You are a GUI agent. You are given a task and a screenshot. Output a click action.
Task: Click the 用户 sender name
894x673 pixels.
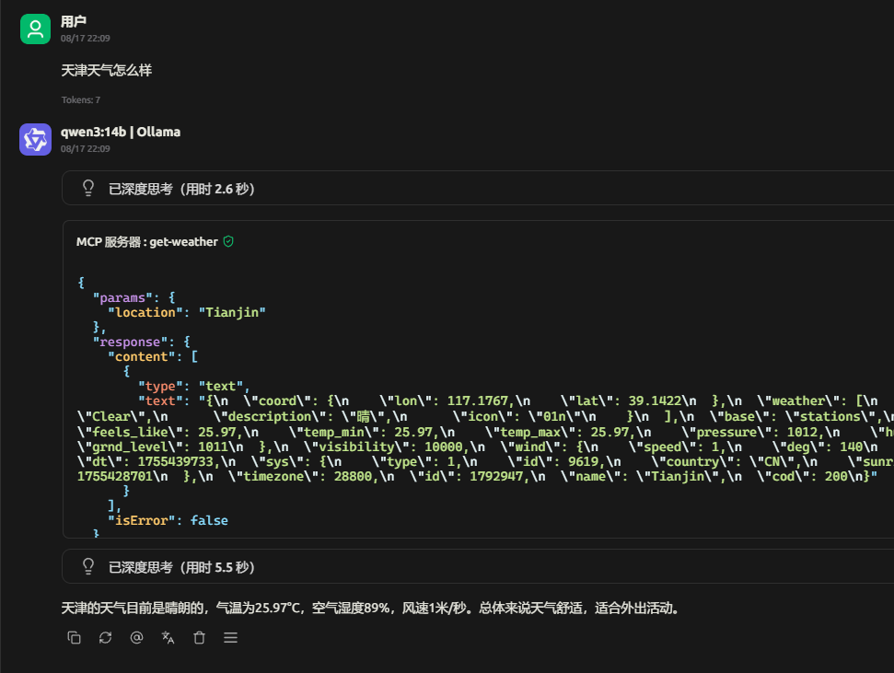(73, 22)
